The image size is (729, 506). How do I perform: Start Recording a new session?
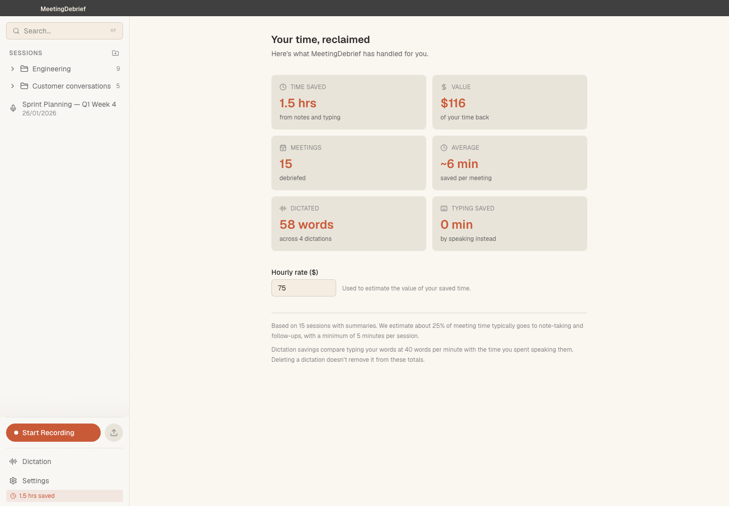[x=53, y=433]
